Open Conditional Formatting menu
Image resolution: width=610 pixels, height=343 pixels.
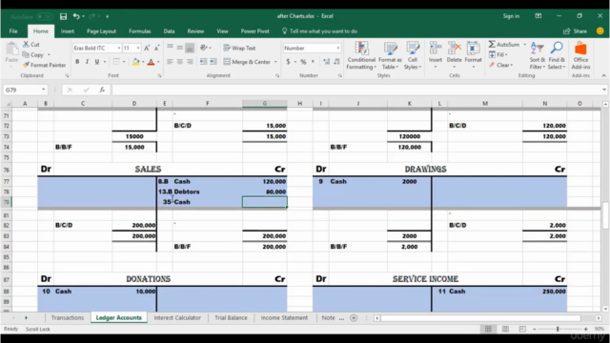[361, 55]
